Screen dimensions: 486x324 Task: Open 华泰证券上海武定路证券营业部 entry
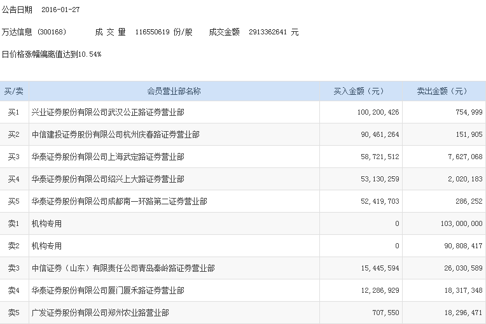108,157
